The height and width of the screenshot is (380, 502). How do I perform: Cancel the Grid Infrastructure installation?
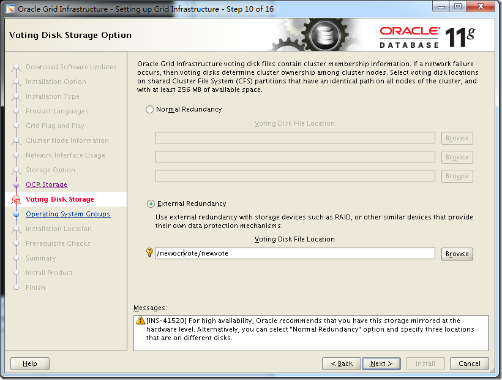pos(469,363)
